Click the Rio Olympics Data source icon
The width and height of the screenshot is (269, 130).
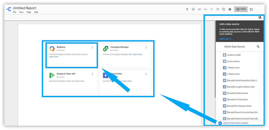click(224, 106)
